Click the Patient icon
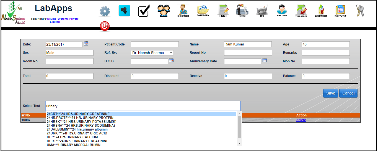 click(282, 11)
